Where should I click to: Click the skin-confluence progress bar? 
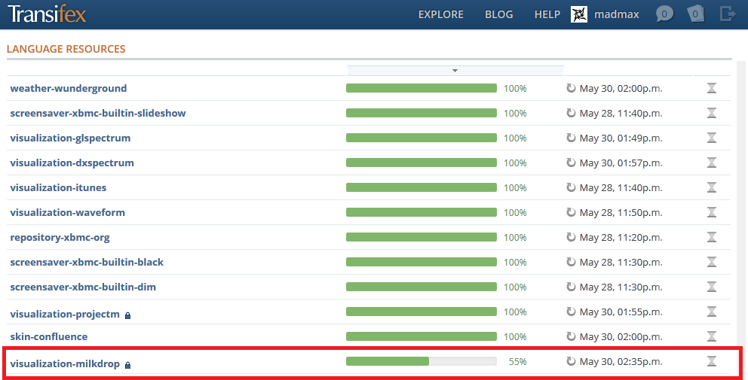(x=422, y=336)
